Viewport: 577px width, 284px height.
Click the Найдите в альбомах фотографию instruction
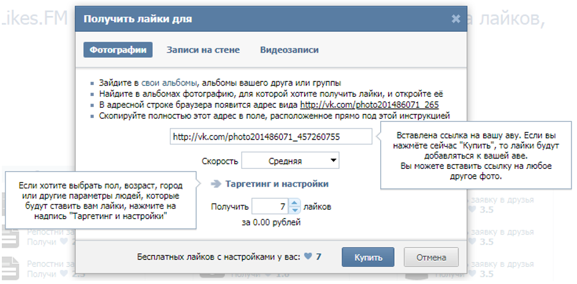tap(271, 94)
